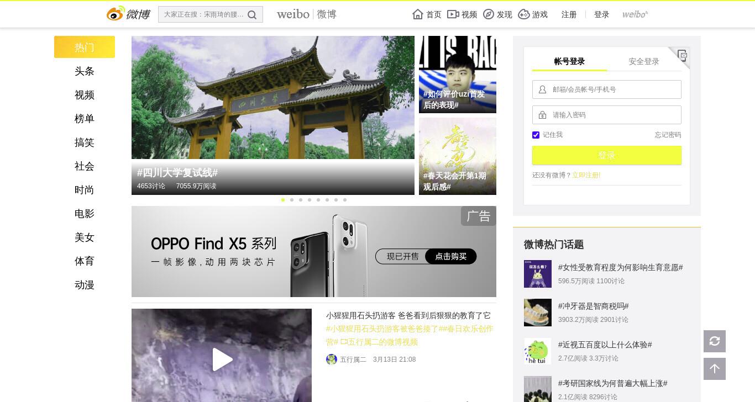Open topic 冲牙器是智商税吗
This screenshot has width=755, height=402.
tap(594, 306)
